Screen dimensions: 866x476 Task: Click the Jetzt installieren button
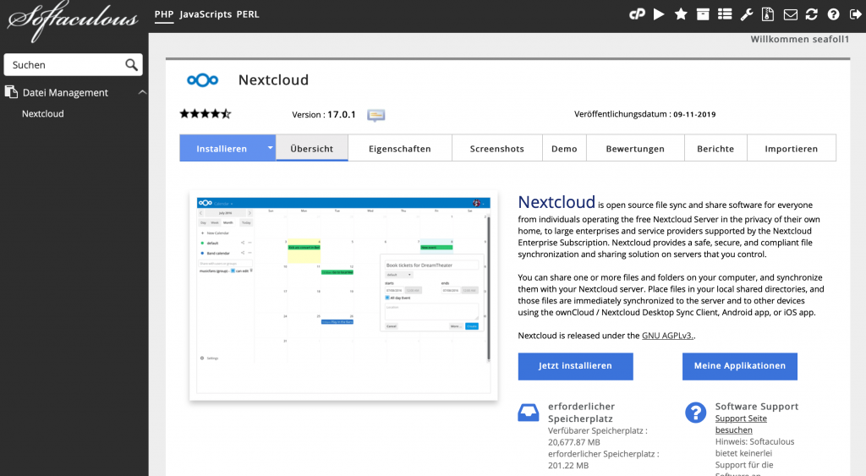(x=575, y=366)
